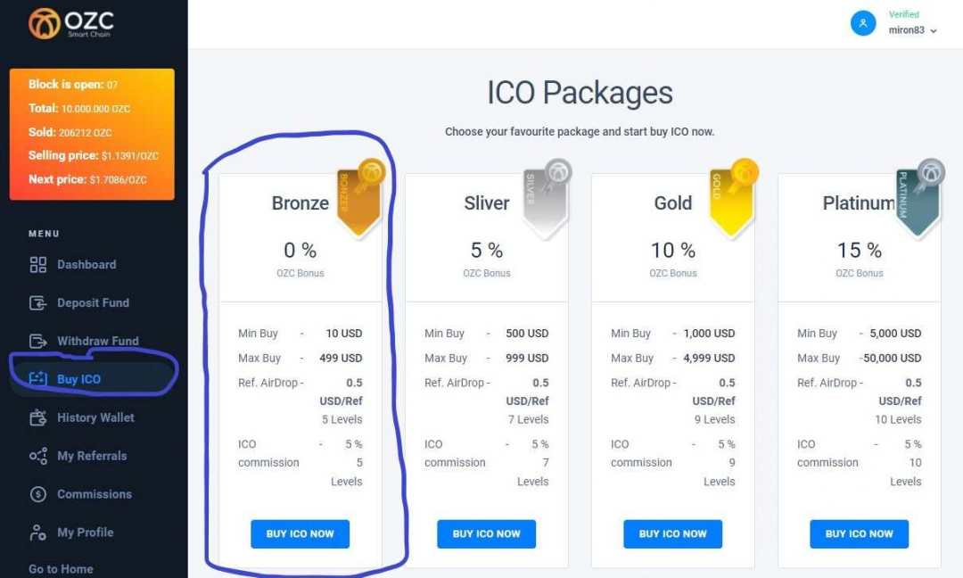
Task: Open the Buy ICO menu item
Action: pyautogui.click(x=78, y=379)
